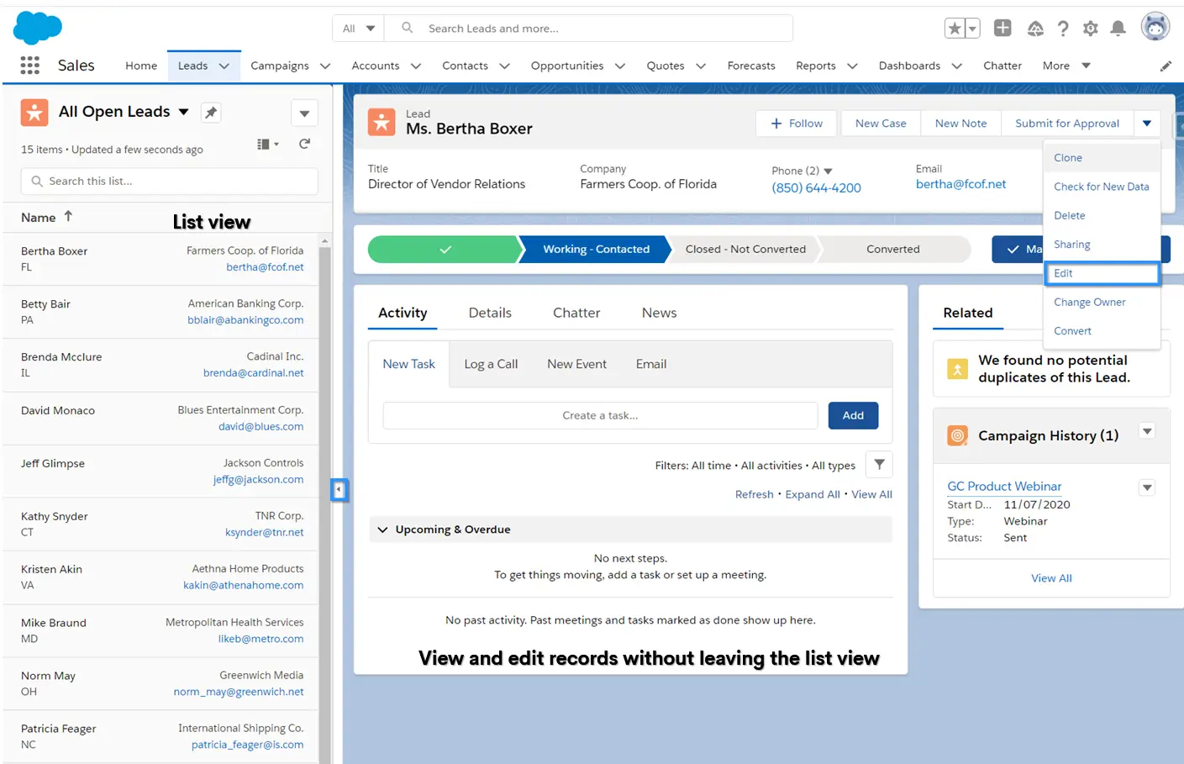Open the Campaign History actions dropdown
Viewport: 1184px width, 764px height.
(x=1147, y=431)
